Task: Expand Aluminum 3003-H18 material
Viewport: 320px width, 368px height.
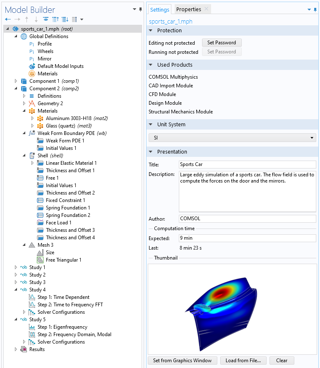Action: pos(32,118)
